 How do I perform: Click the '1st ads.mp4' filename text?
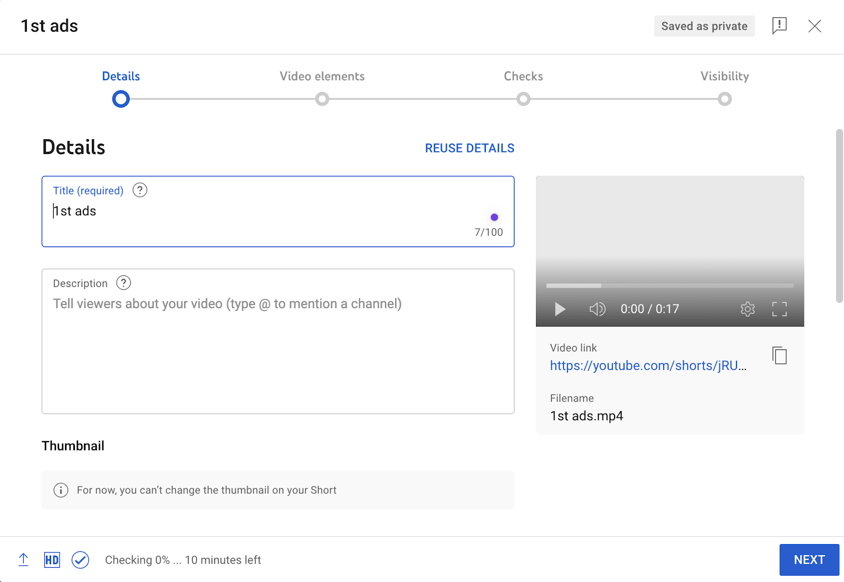587,416
